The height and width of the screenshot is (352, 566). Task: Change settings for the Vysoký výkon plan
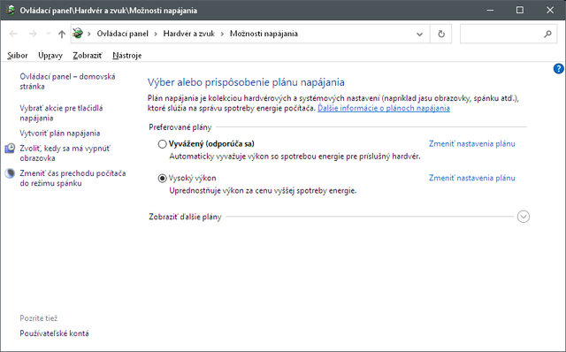(471, 178)
